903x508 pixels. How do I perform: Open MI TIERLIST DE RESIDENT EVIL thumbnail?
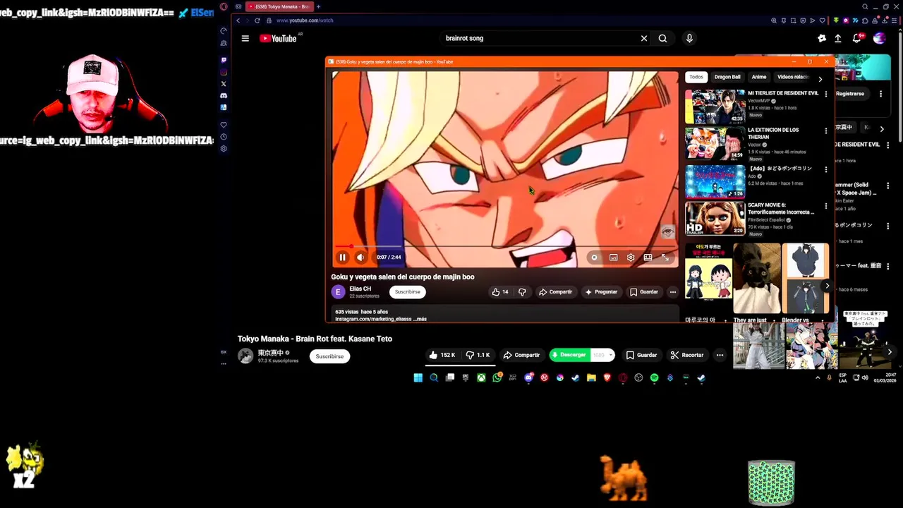point(715,107)
